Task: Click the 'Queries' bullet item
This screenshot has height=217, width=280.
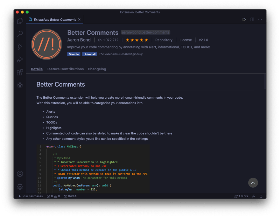Action: [x=52, y=117]
